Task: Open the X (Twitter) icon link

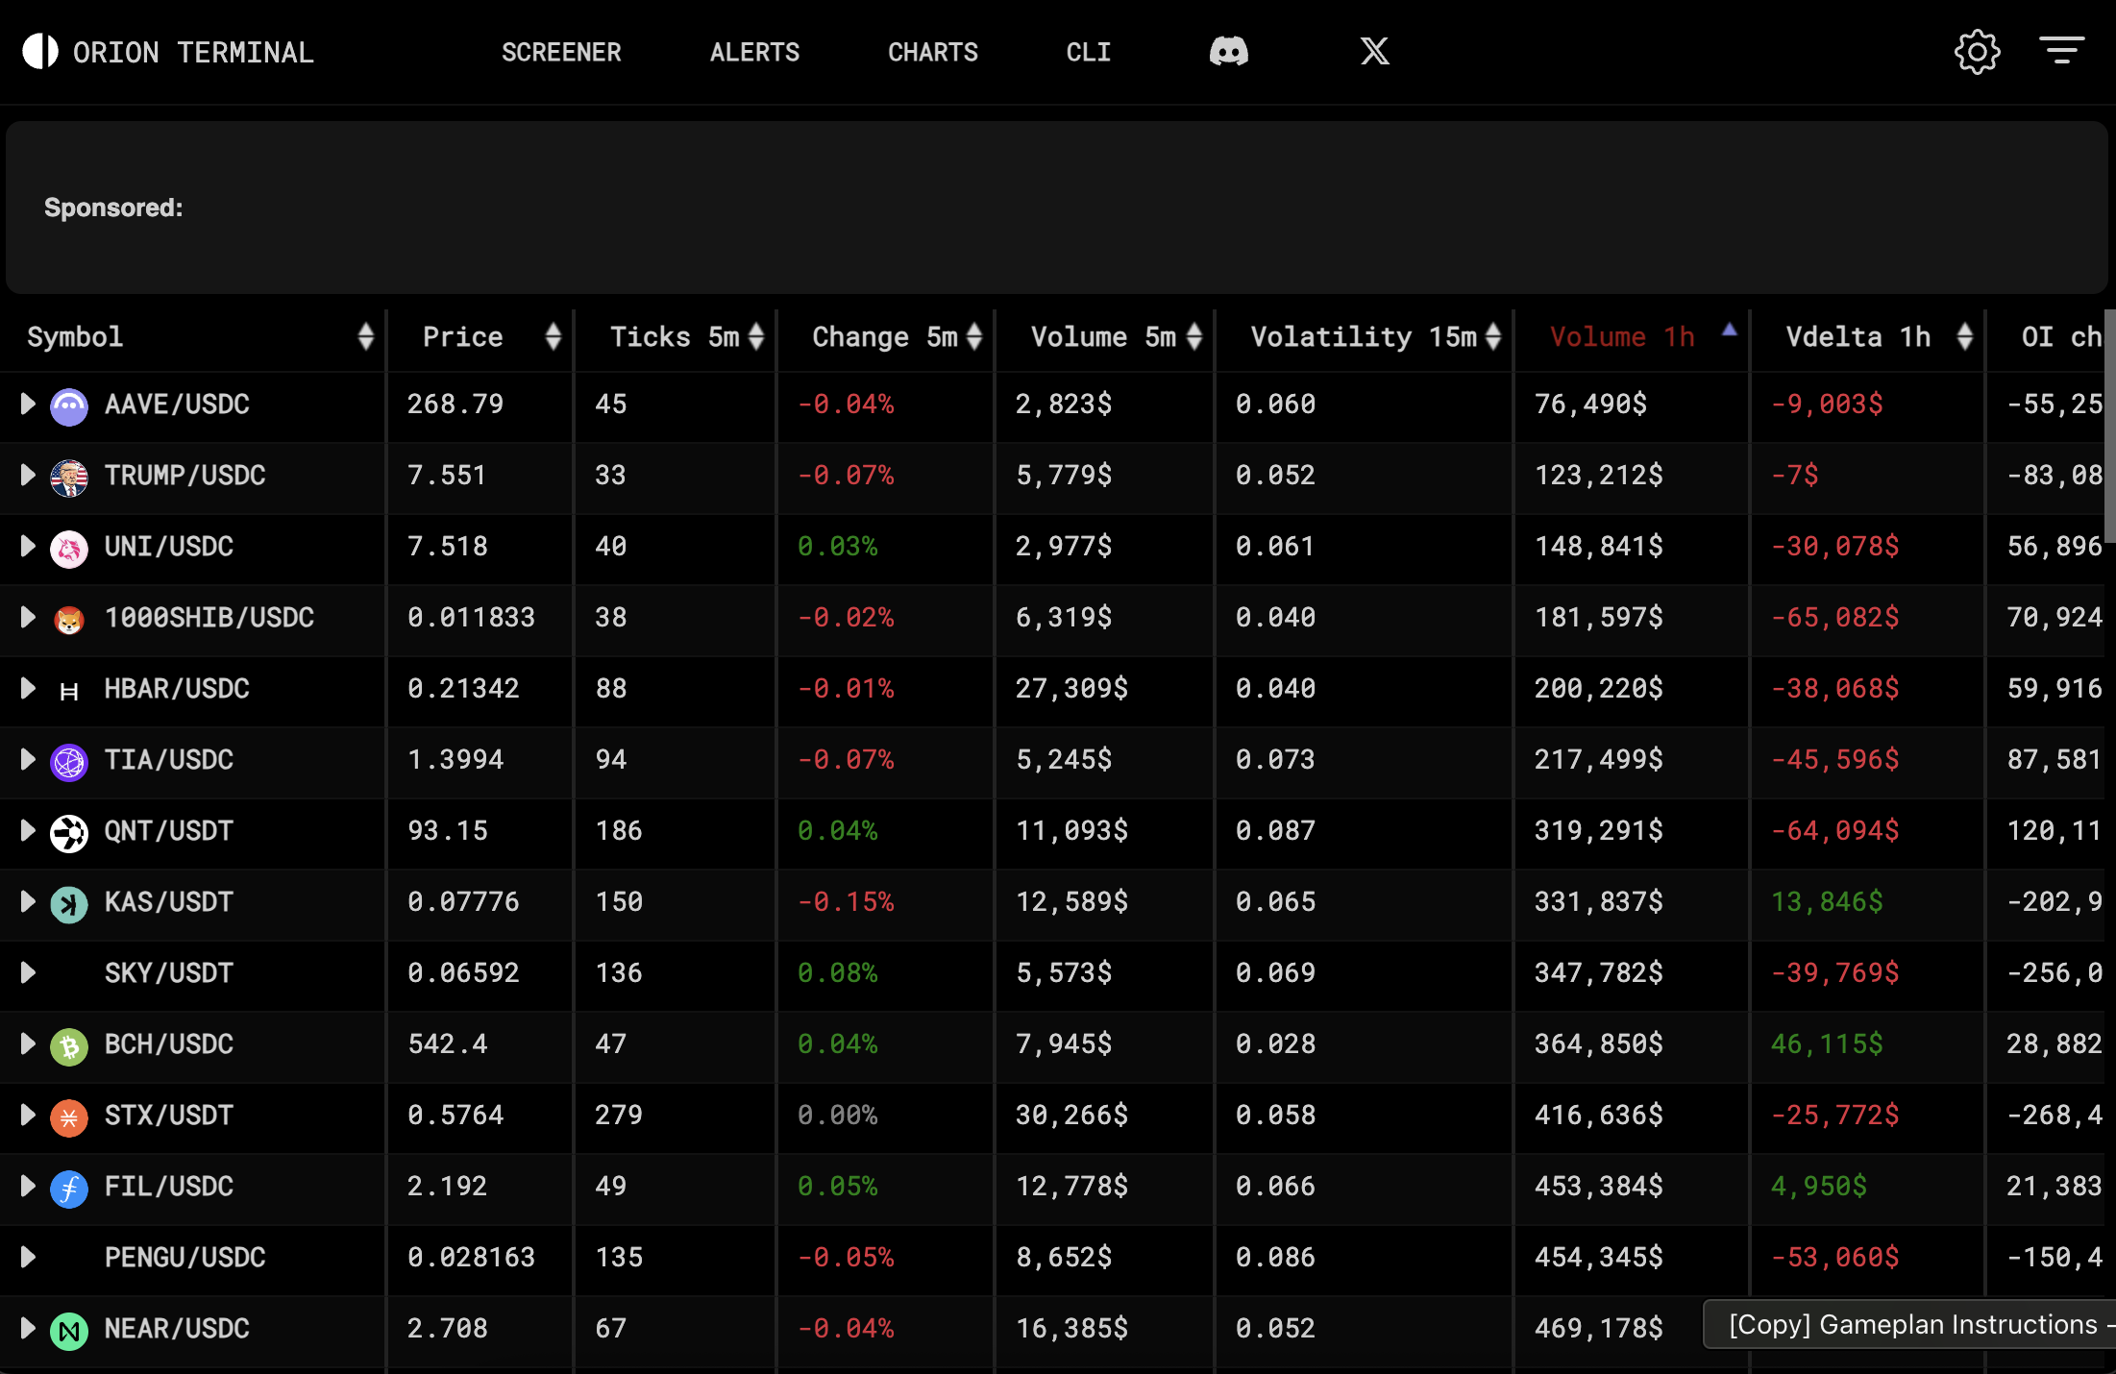Action: [x=1374, y=52]
